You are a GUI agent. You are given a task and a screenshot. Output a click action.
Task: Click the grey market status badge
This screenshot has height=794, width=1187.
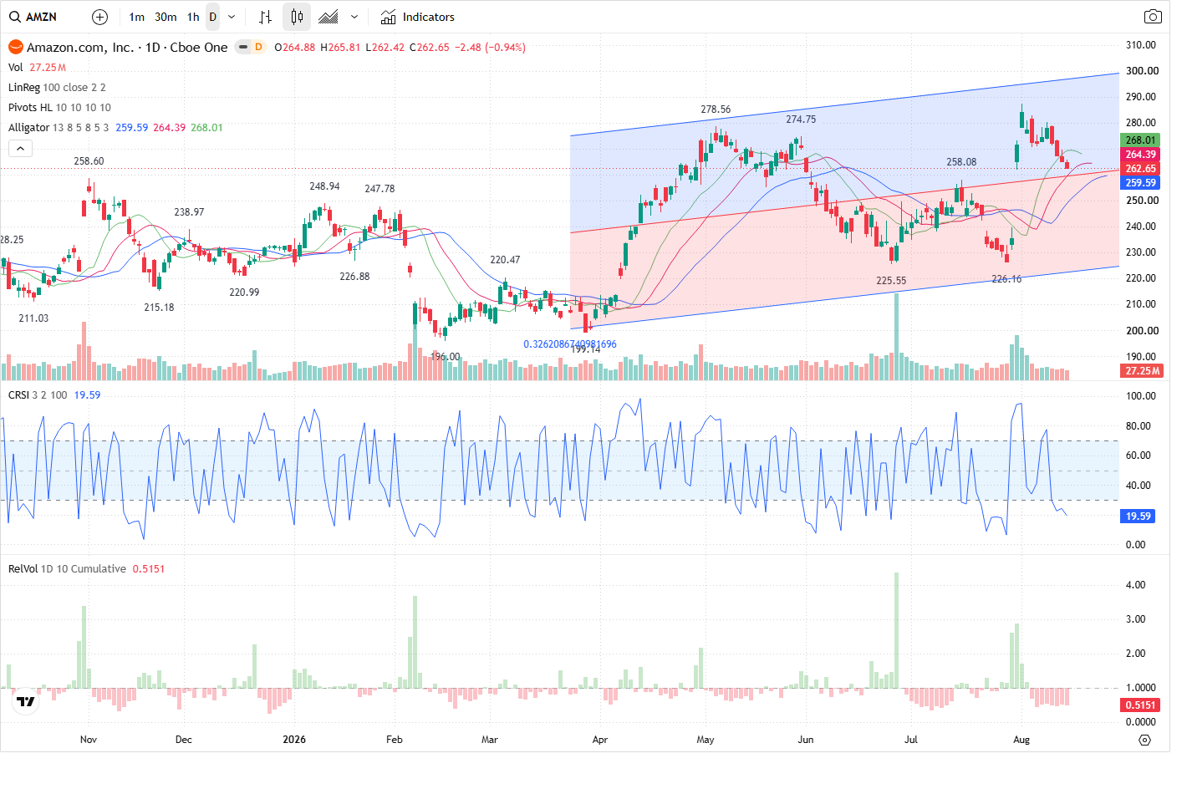click(x=242, y=47)
